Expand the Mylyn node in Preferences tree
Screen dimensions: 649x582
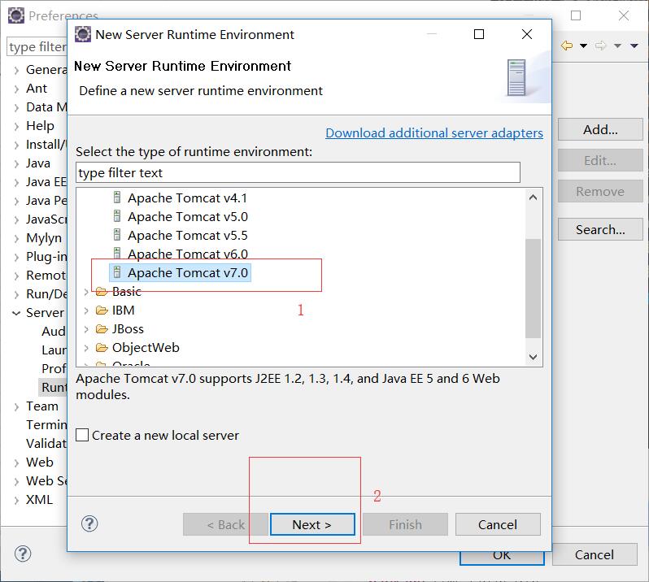point(16,239)
